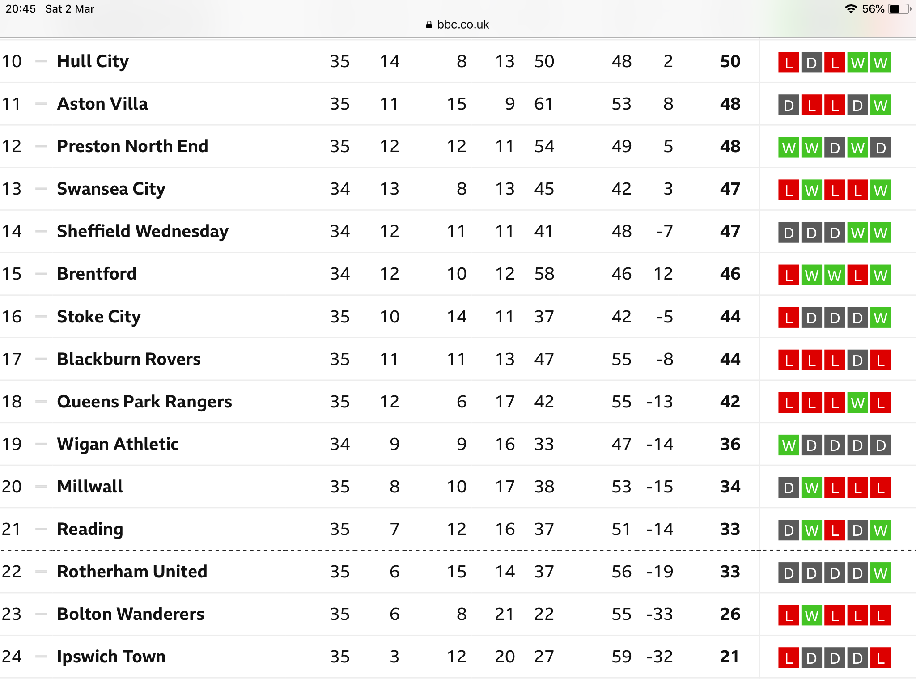Viewport: 916px width, 687px height.
Task: Tap the padlock icon beside bbc.co.uk
Action: click(429, 25)
